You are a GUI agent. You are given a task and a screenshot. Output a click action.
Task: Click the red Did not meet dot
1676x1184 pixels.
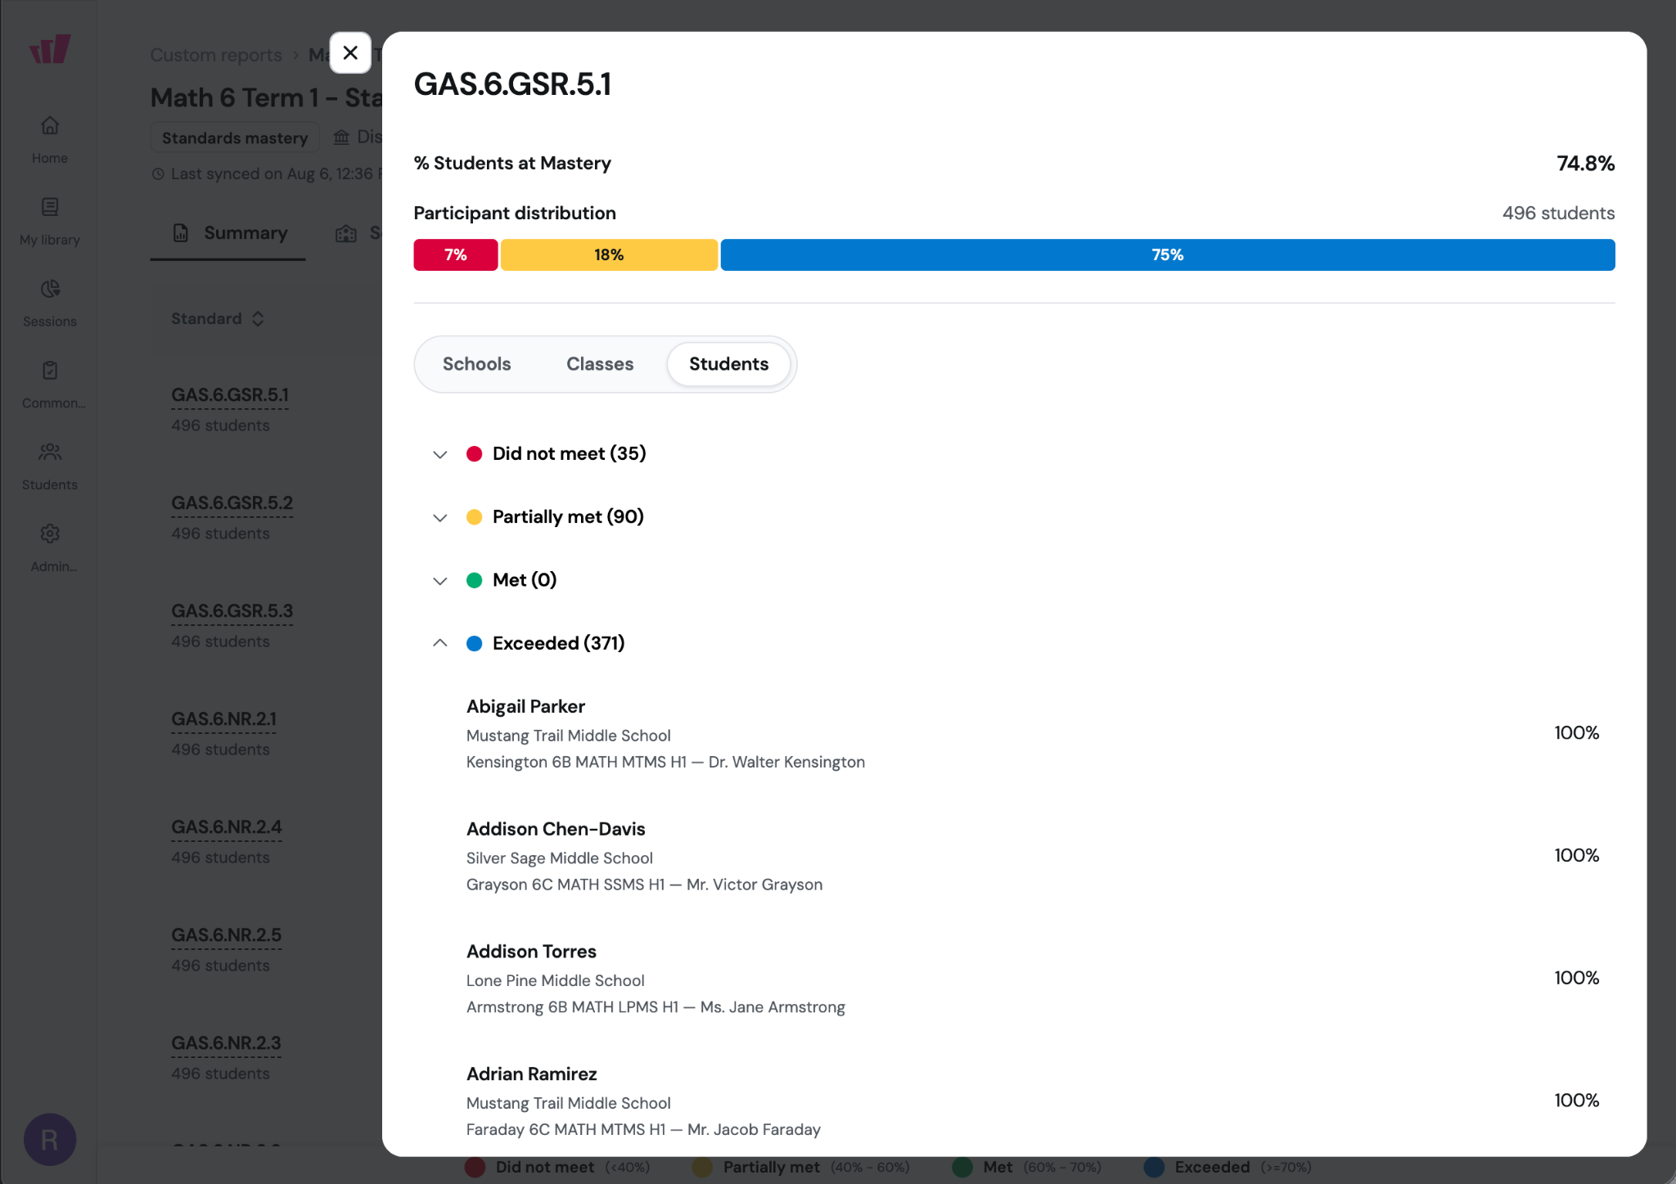click(x=475, y=454)
